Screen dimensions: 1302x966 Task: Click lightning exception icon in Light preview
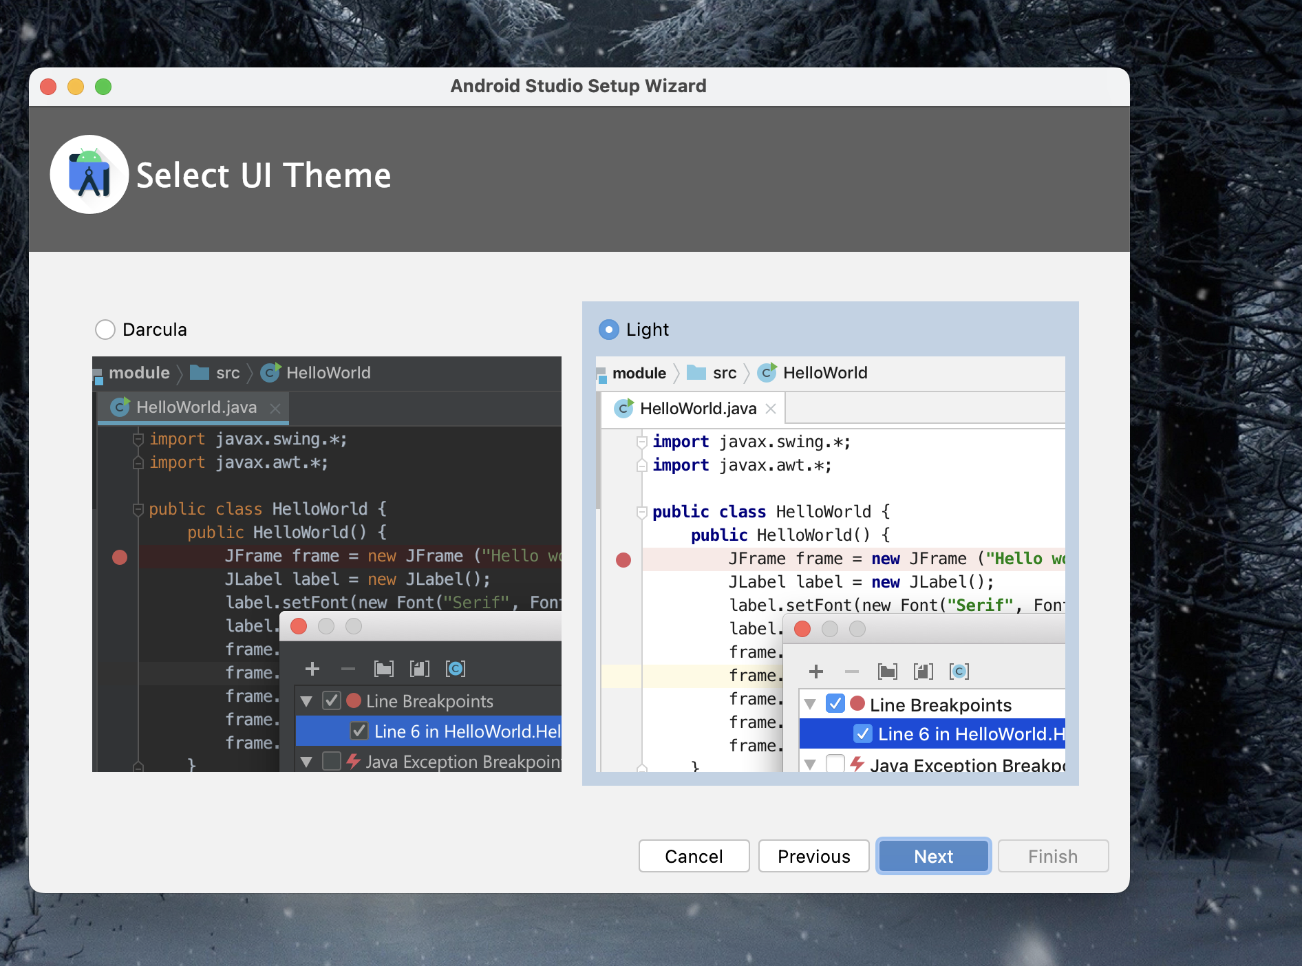pos(857,763)
